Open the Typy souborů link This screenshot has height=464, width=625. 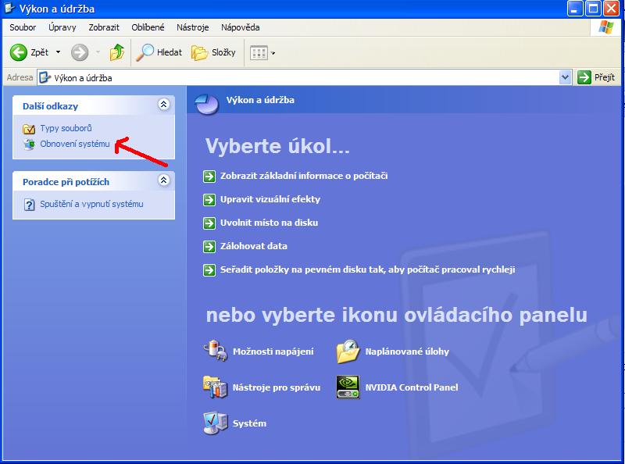click(x=66, y=128)
